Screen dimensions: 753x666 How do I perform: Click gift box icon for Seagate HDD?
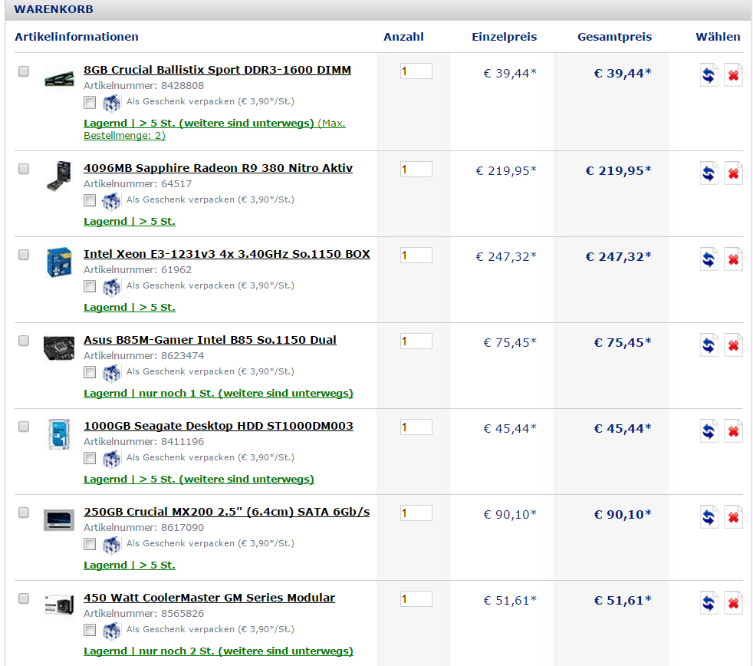pos(111,459)
